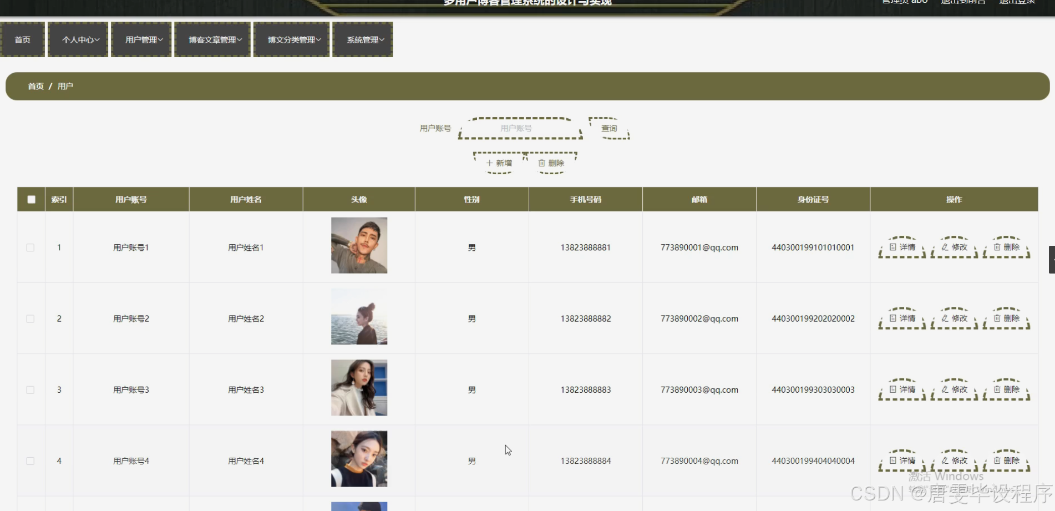Select phone number 13823888881 cell
Image resolution: width=1055 pixels, height=511 pixels.
586,247
